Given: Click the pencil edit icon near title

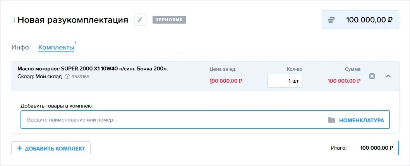Looking at the screenshot, I should point(140,20).
